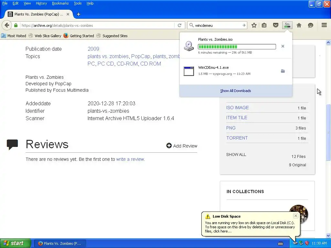Click the search go arrow

[244, 25]
